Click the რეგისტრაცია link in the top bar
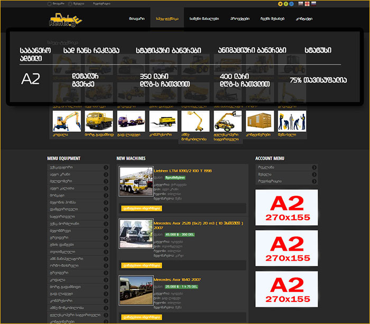The height and width of the screenshot is (324, 370). (x=101, y=4)
